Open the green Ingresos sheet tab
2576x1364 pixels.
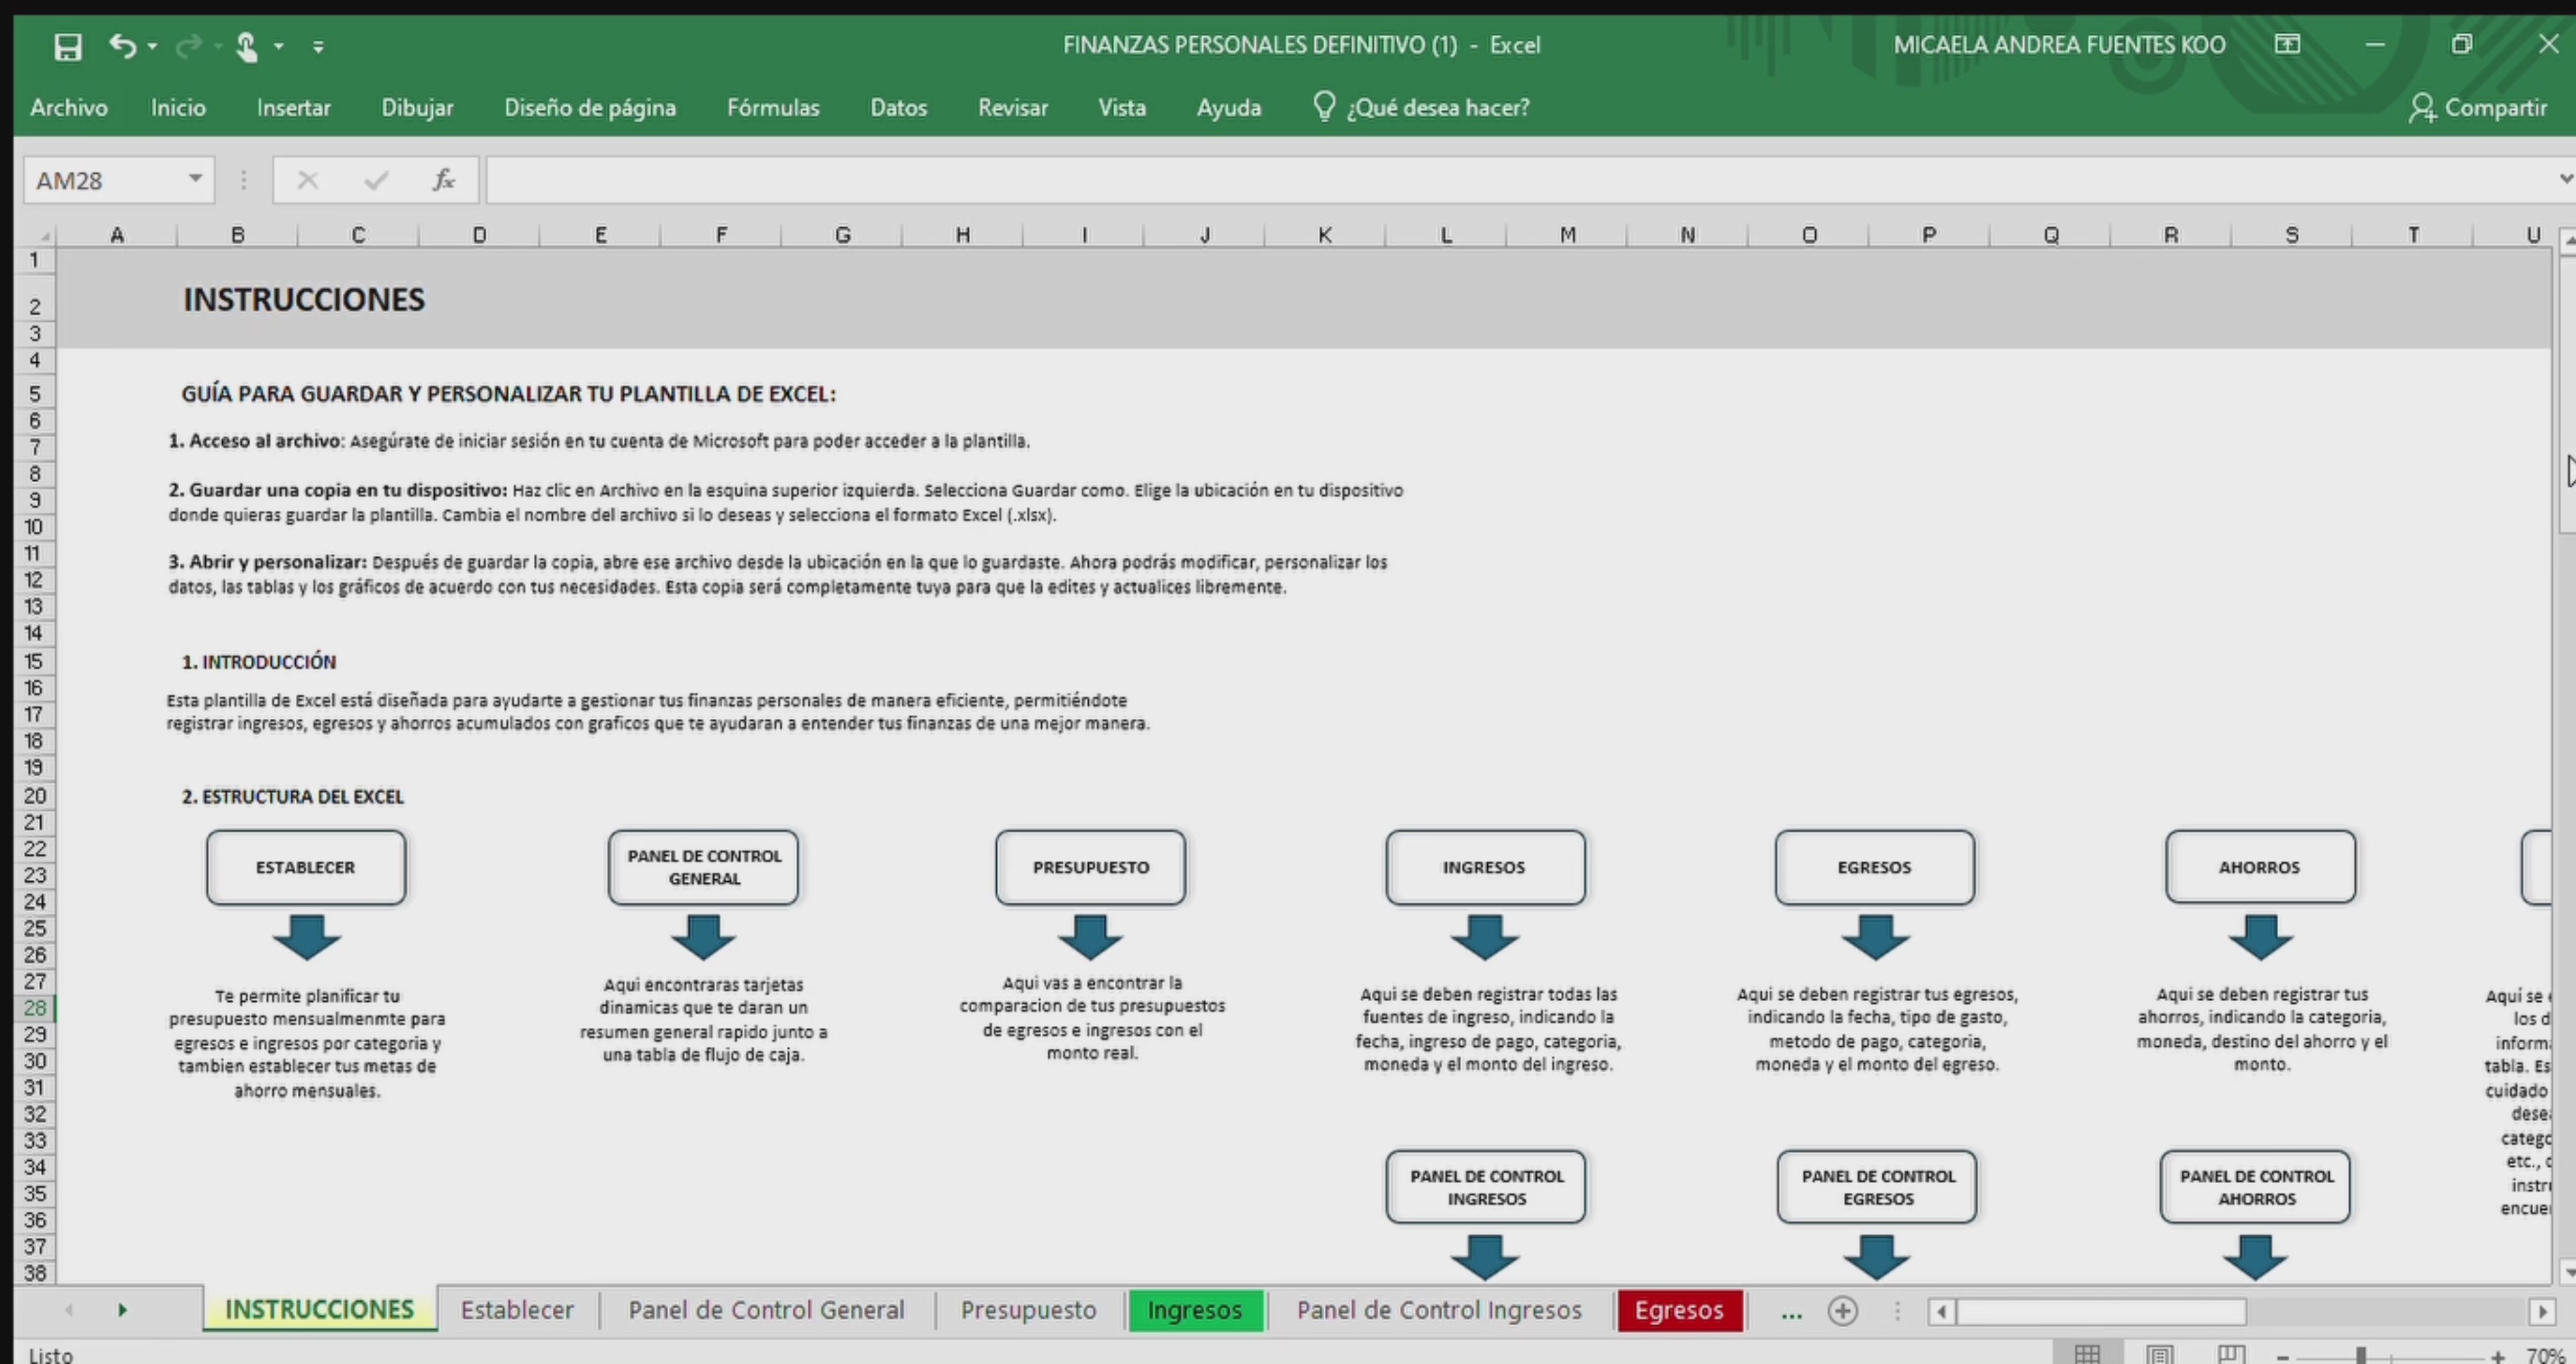pyautogui.click(x=1195, y=1310)
